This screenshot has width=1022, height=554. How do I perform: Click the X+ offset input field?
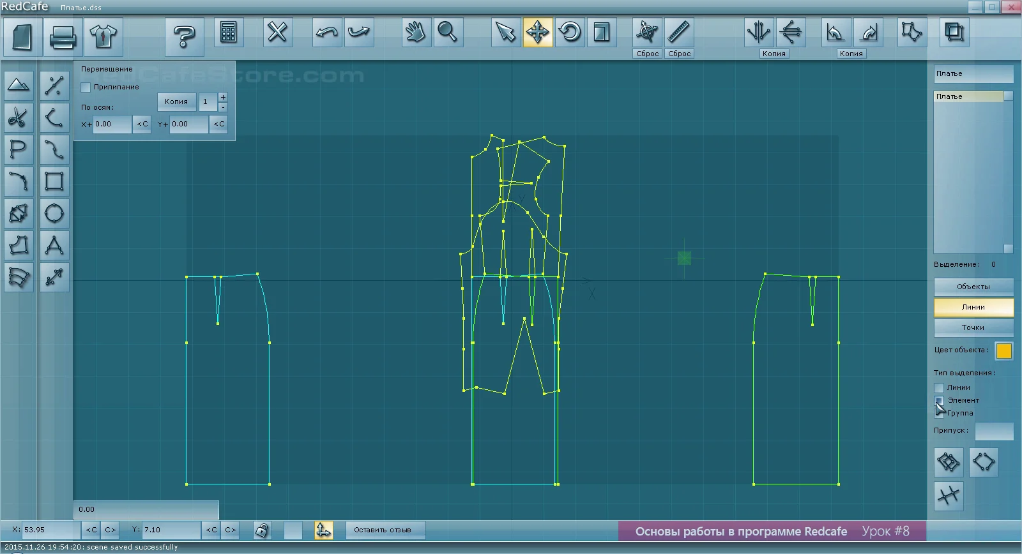pyautogui.click(x=112, y=124)
